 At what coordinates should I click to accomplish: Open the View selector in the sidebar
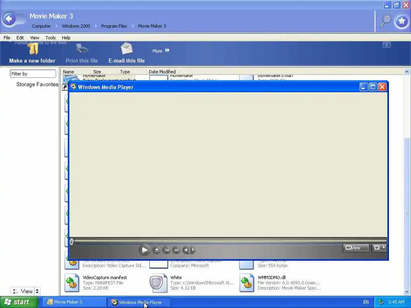tap(22, 291)
